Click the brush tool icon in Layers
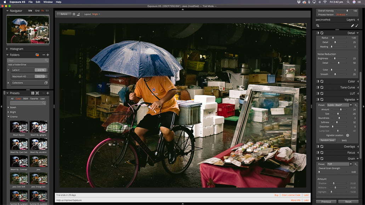The width and height of the screenshot is (365, 205). pyautogui.click(x=352, y=25)
